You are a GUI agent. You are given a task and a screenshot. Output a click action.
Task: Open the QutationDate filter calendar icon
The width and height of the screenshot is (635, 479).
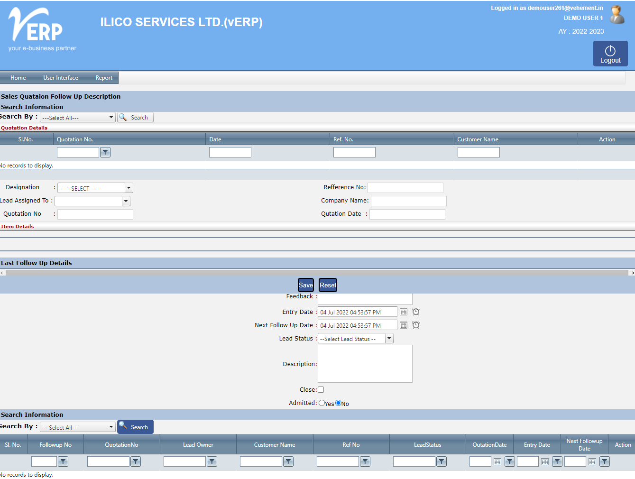[497, 461]
